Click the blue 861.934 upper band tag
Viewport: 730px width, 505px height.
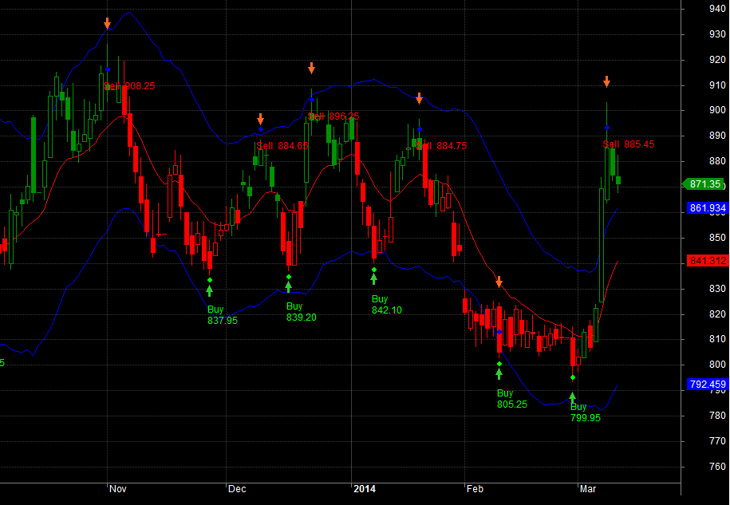[707, 208]
